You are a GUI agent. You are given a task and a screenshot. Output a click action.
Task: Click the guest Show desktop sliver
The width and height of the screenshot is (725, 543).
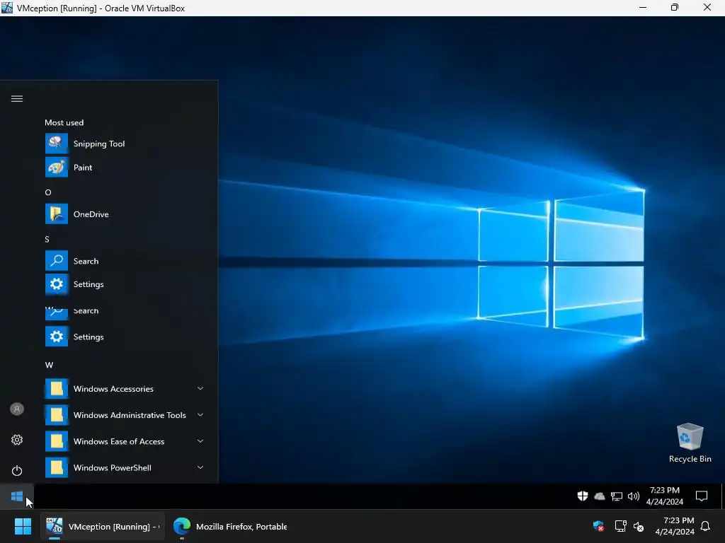[721, 496]
